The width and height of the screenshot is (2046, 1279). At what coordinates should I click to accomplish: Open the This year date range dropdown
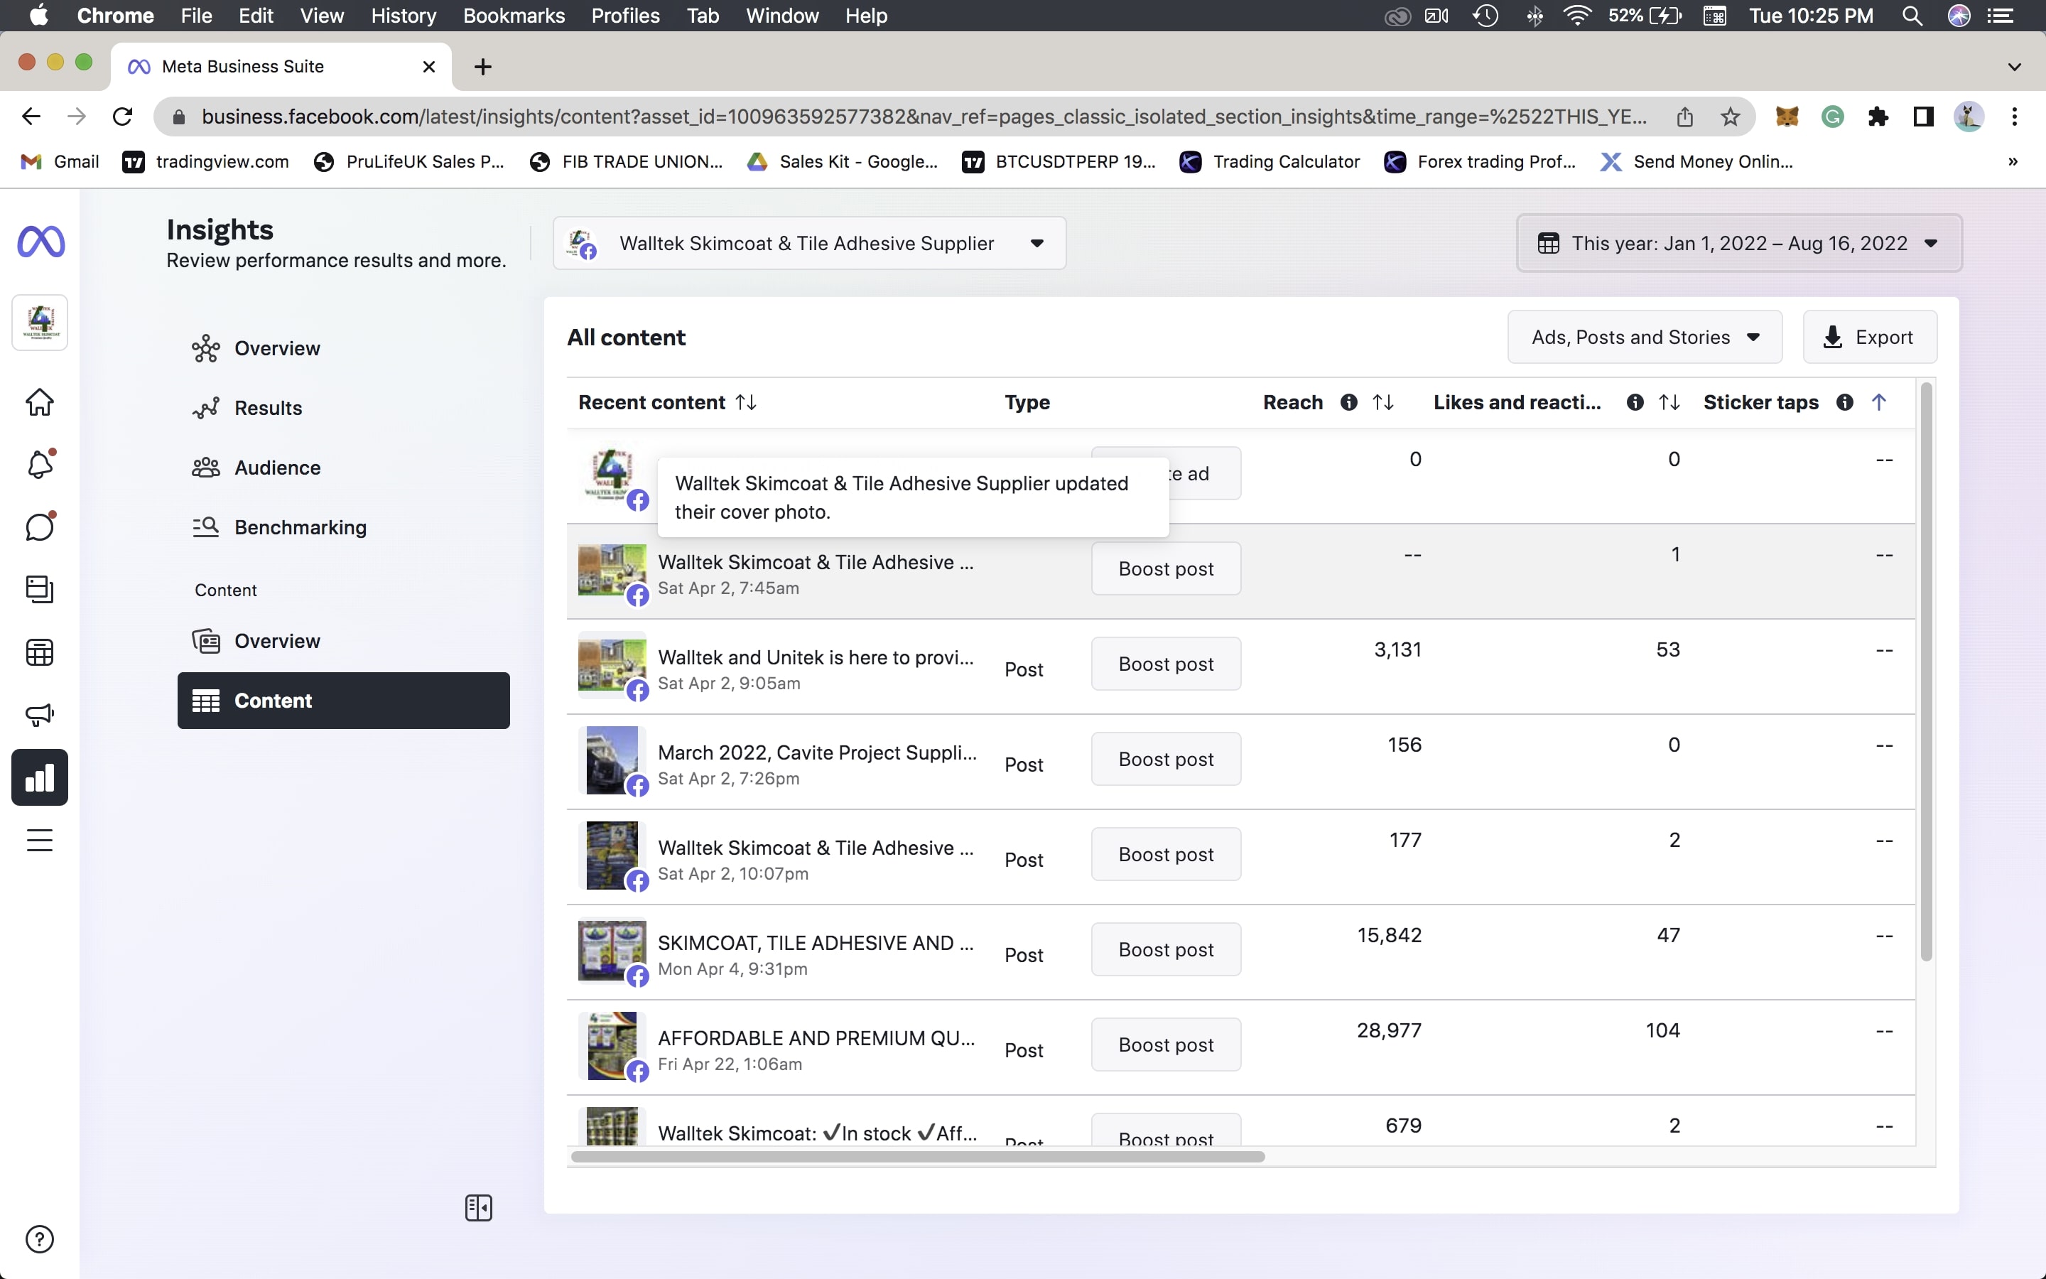click(x=1738, y=244)
